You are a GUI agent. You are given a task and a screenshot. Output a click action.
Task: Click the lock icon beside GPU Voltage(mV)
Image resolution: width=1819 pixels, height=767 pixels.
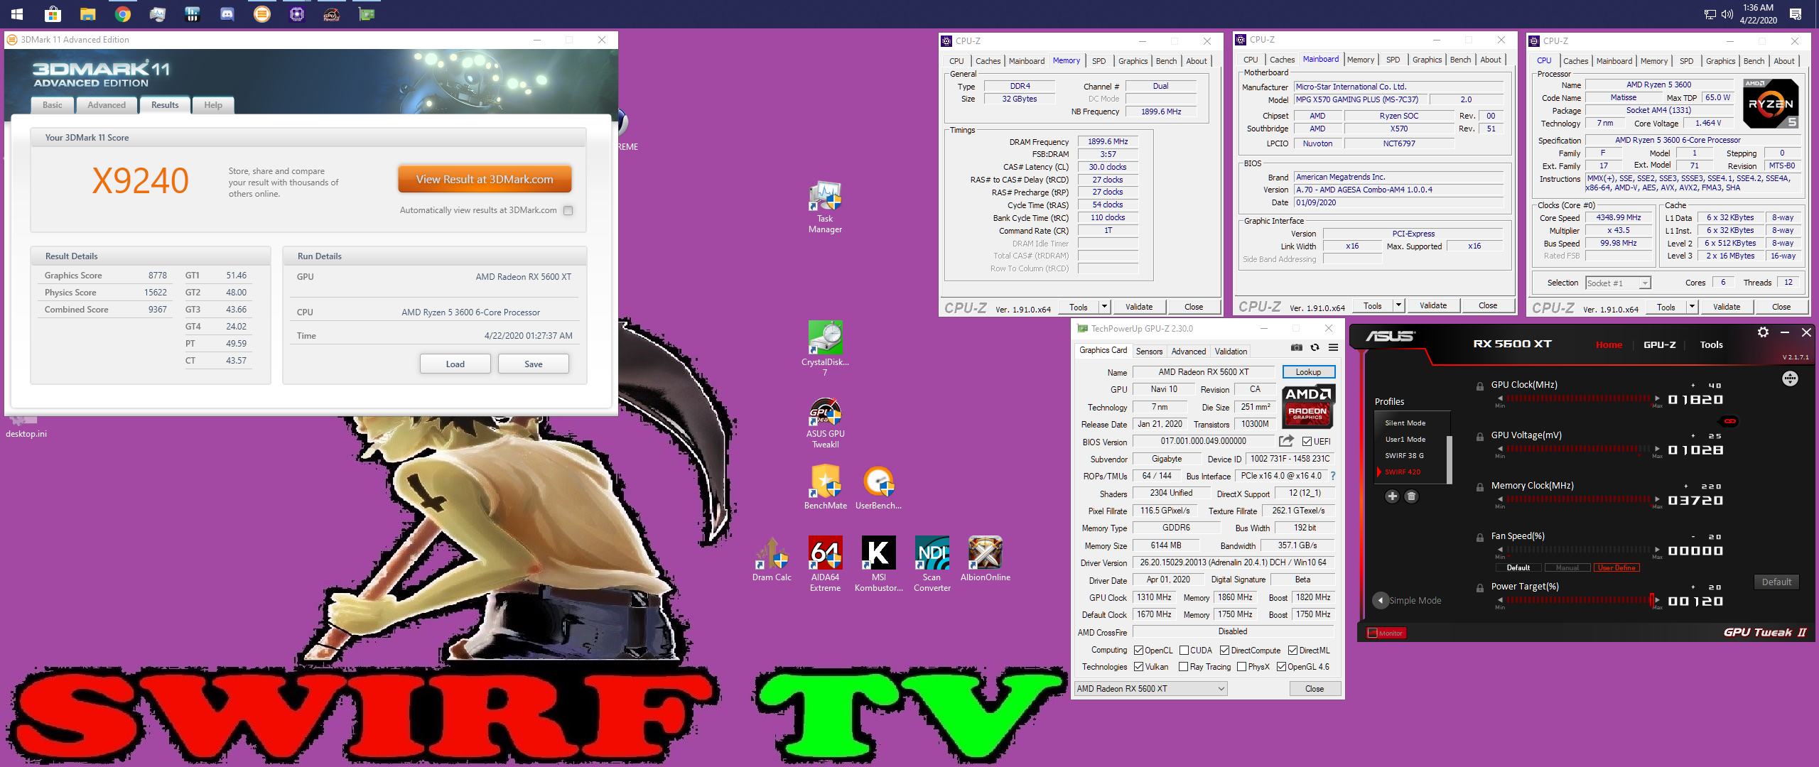tap(1480, 437)
